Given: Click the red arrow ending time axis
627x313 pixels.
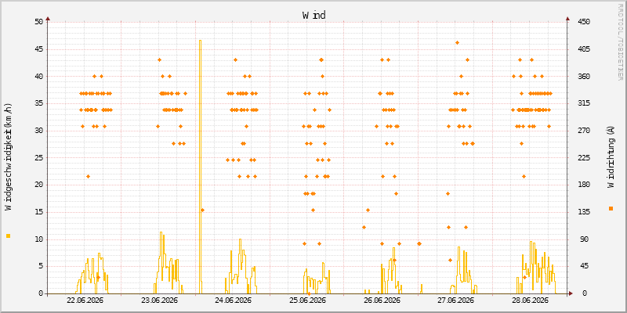Looking at the screenshot, I should pos(571,293).
